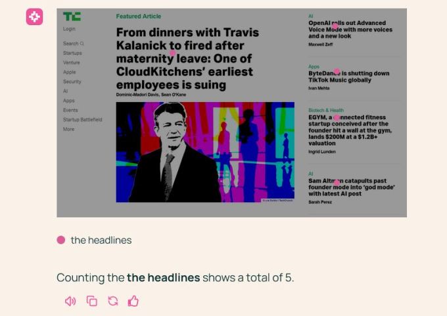Open the ByteDance TikTok Music headline
Viewport: 447px width, 316px height.
tap(348, 76)
